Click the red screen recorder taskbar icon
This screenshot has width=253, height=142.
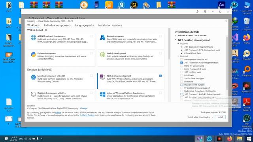pos(219,138)
